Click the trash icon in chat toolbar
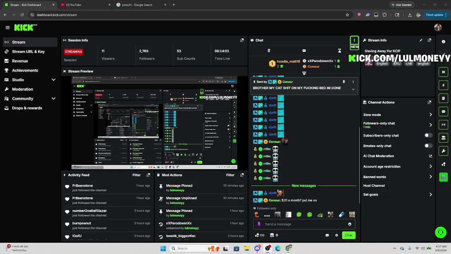Image resolution: width=451 pixels, height=254 pixels. (x=269, y=51)
